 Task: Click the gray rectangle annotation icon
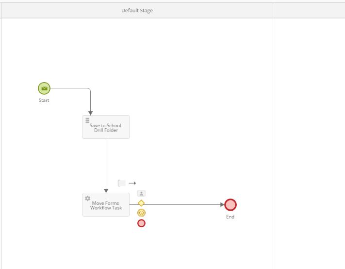(122, 183)
